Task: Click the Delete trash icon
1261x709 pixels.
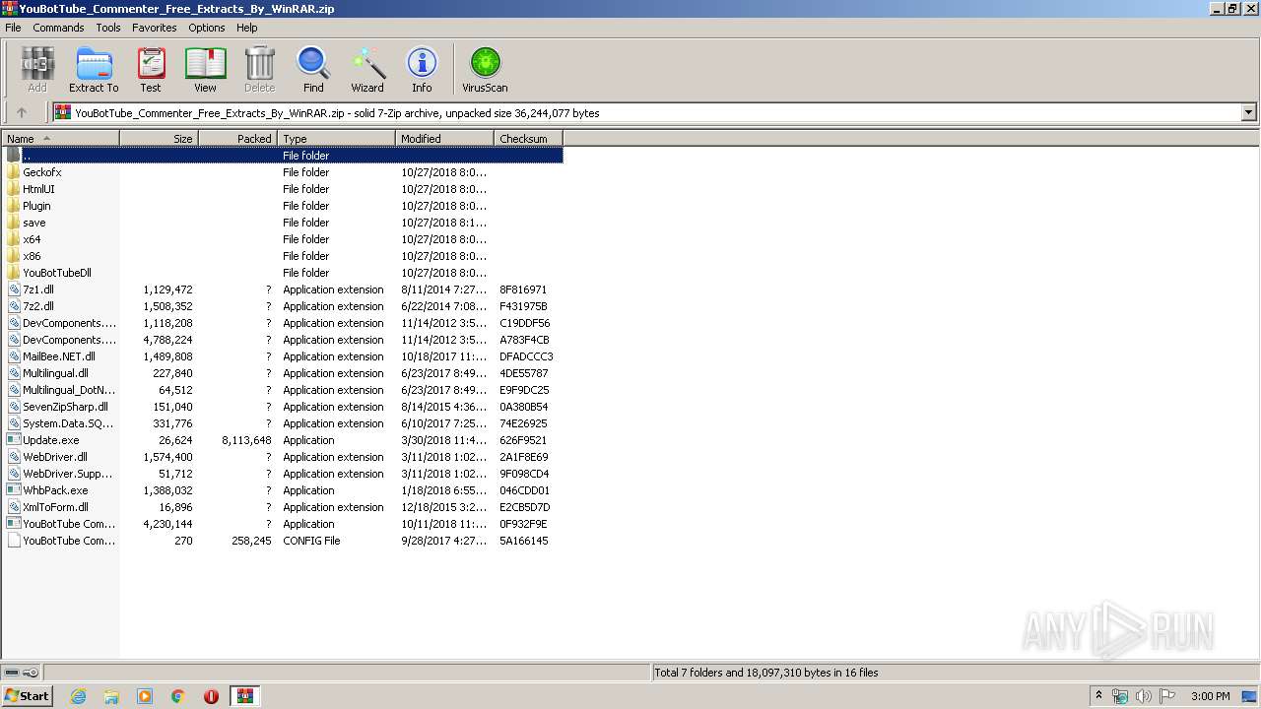Action: point(260,70)
